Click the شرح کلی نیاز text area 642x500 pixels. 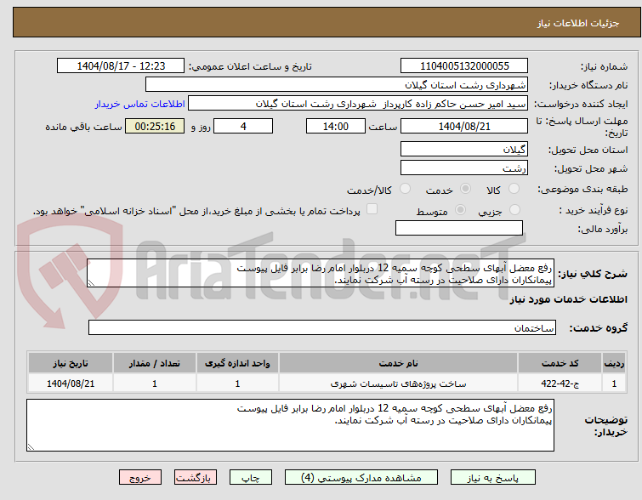pos(321,273)
